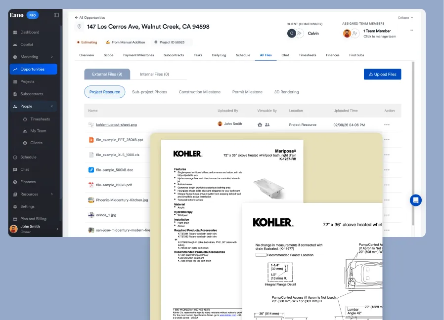The width and height of the screenshot is (444, 320).
Task: Collapse the People menu chevron
Action: (52, 106)
